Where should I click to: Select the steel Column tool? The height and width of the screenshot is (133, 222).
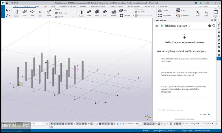[x=17, y=13]
